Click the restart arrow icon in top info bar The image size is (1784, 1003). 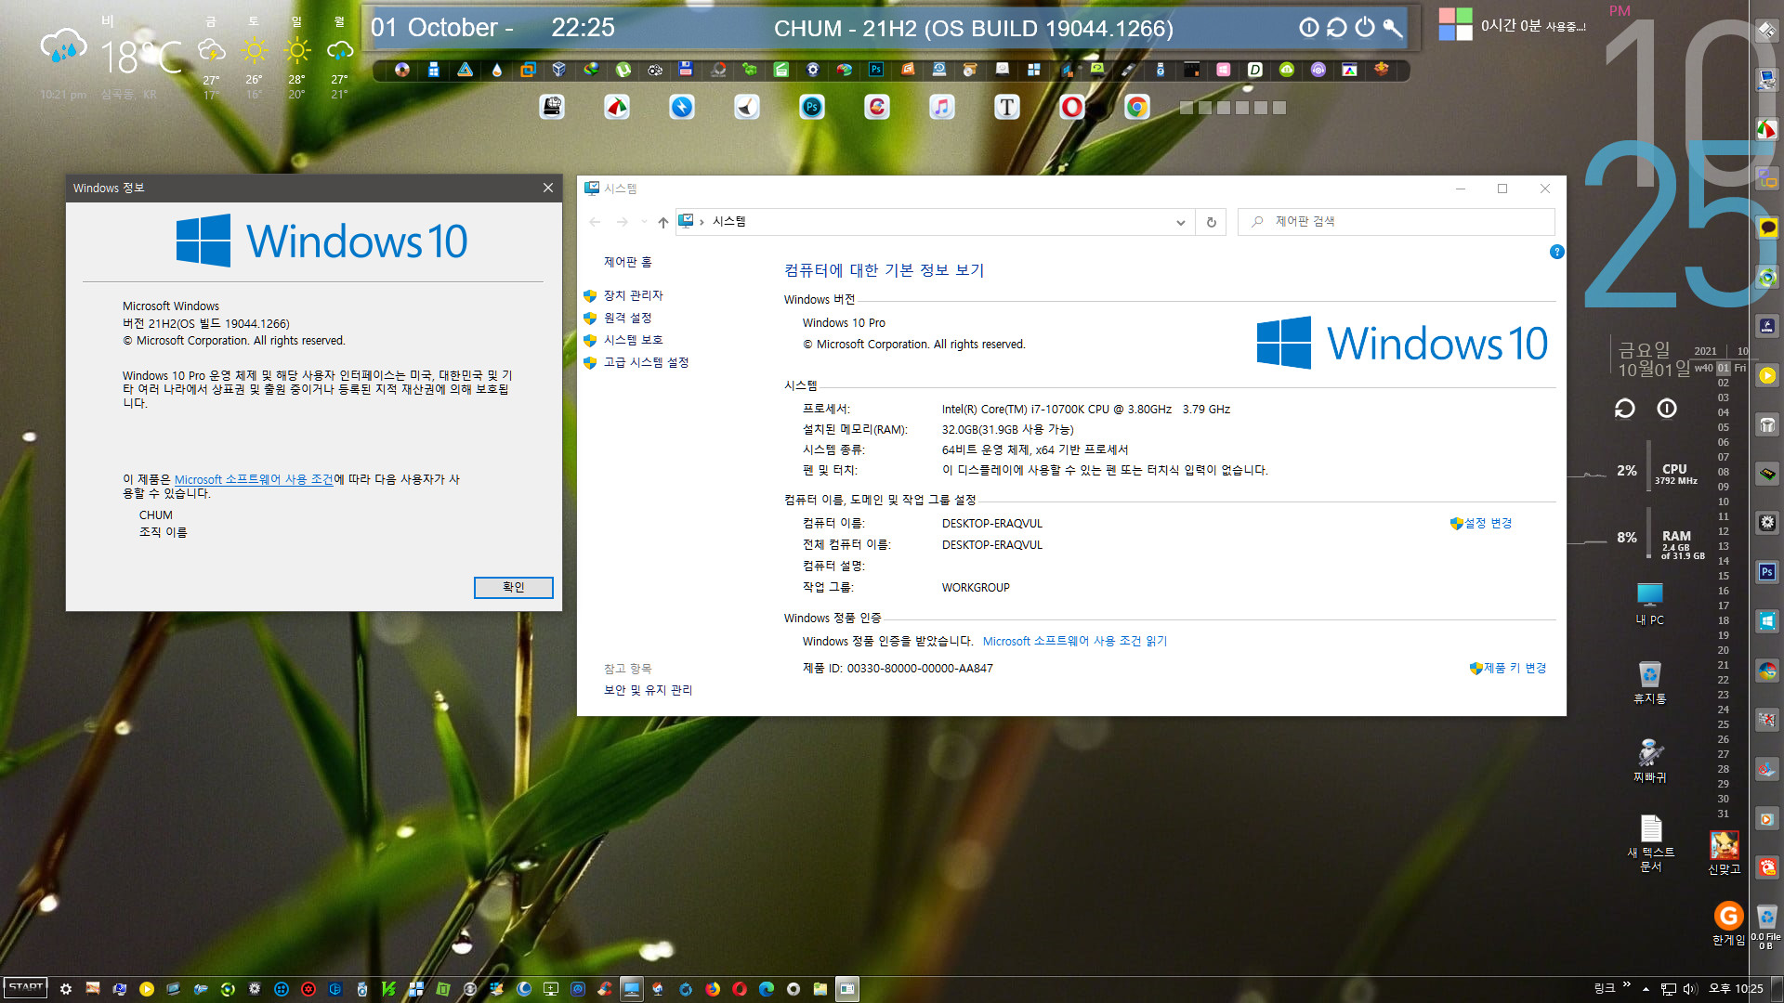pyautogui.click(x=1336, y=28)
